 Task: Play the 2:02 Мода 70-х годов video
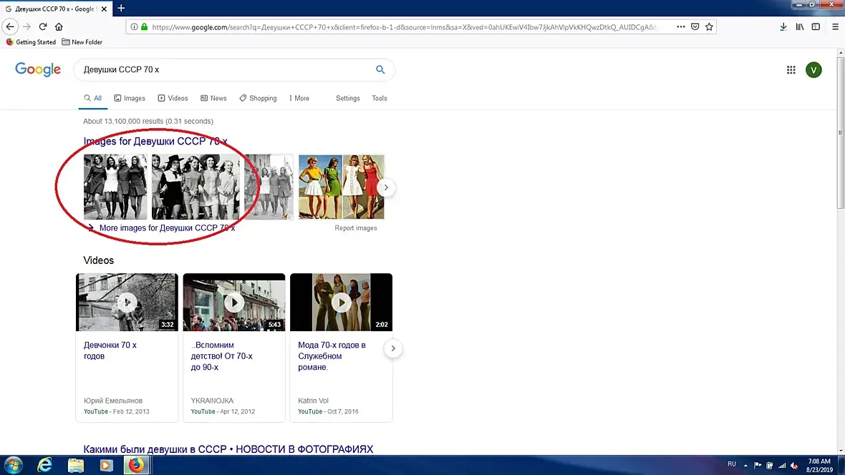341,302
